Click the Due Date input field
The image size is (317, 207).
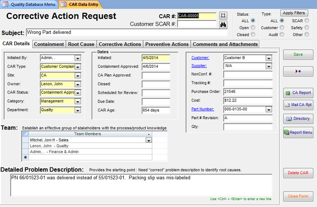[156, 102]
